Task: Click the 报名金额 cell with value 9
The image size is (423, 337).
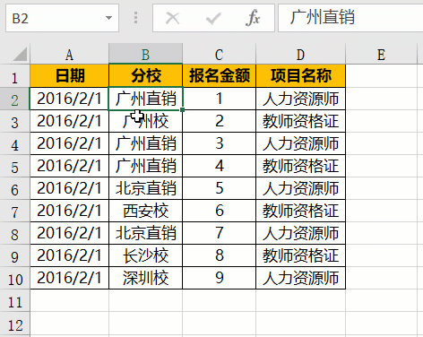Action: point(219,278)
